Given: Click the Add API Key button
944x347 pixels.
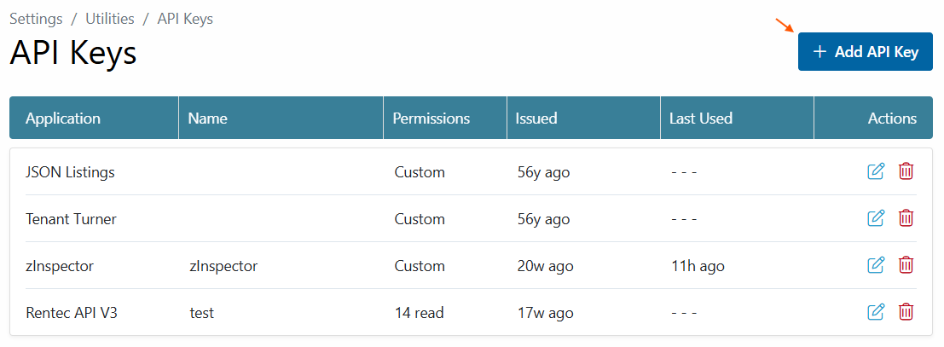Looking at the screenshot, I should pyautogui.click(x=866, y=52).
